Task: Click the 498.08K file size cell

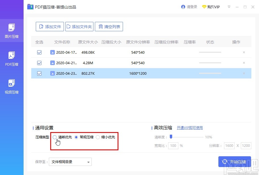Action: (x=88, y=52)
